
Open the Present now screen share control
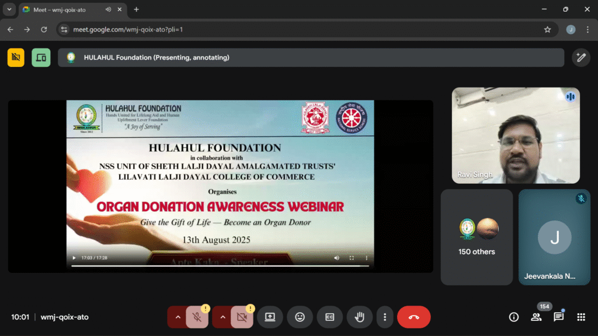click(270, 317)
